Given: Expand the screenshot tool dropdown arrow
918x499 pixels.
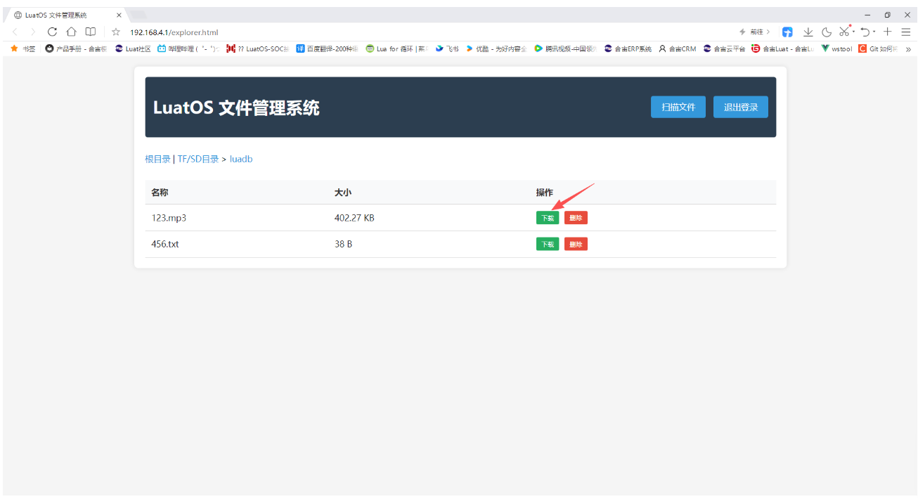Looking at the screenshot, I should tap(854, 32).
